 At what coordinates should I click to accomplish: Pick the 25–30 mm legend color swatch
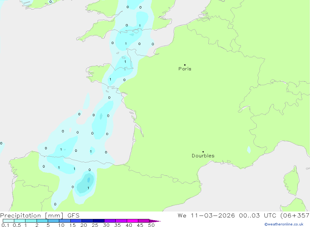point(99,221)
